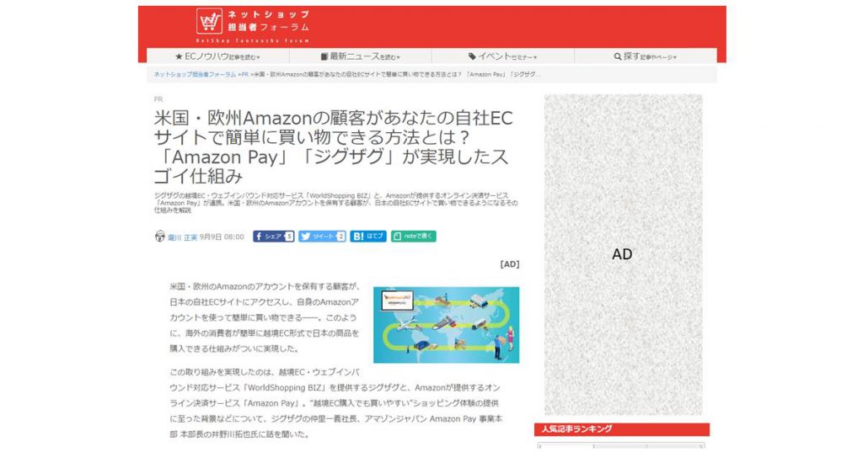Click the author avatar icon

(159, 237)
